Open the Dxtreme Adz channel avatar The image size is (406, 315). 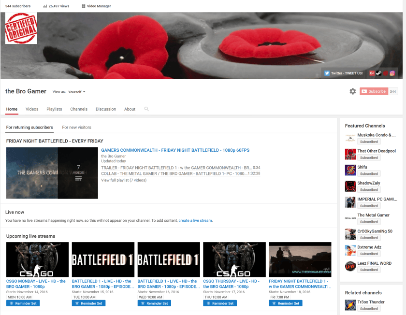[350, 250]
